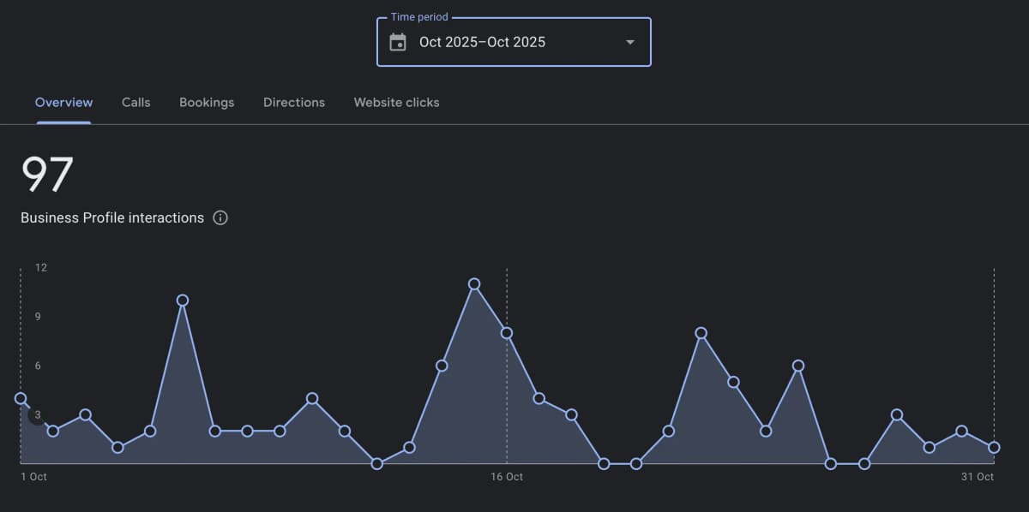Click the 16 Oct axis label
Image resolution: width=1029 pixels, height=512 pixels.
pos(507,476)
